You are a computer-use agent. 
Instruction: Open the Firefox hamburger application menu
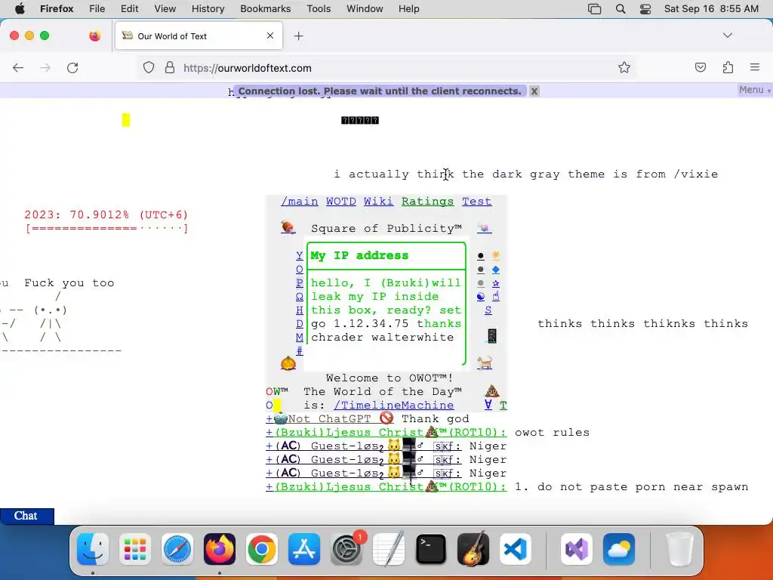(x=755, y=67)
